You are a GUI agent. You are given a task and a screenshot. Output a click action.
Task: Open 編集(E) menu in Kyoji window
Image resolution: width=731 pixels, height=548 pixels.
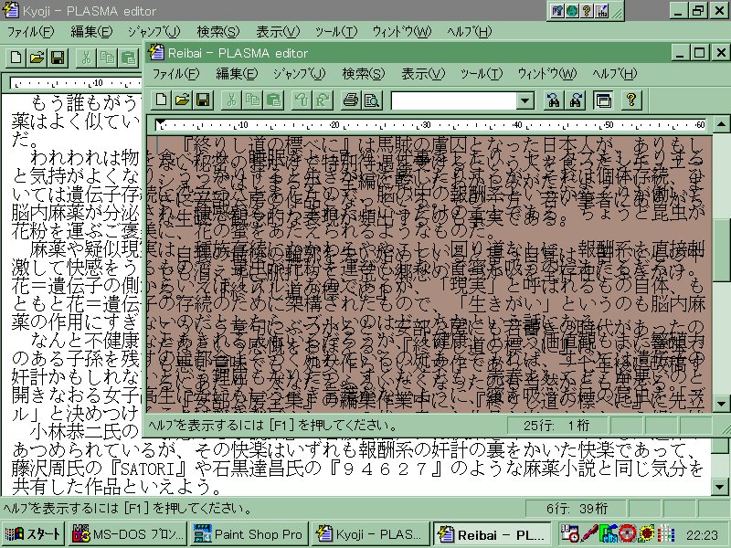pos(91,32)
